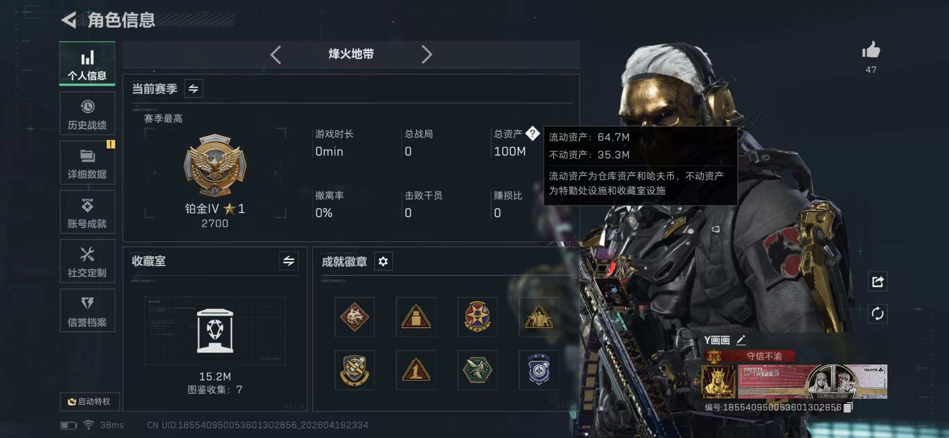Open the 详细数据 tab
Image resolution: width=949 pixels, height=438 pixels.
coord(87,163)
